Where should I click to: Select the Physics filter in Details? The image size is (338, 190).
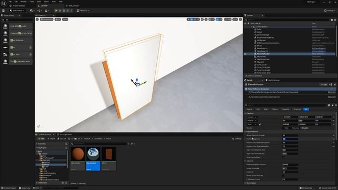tap(275, 109)
